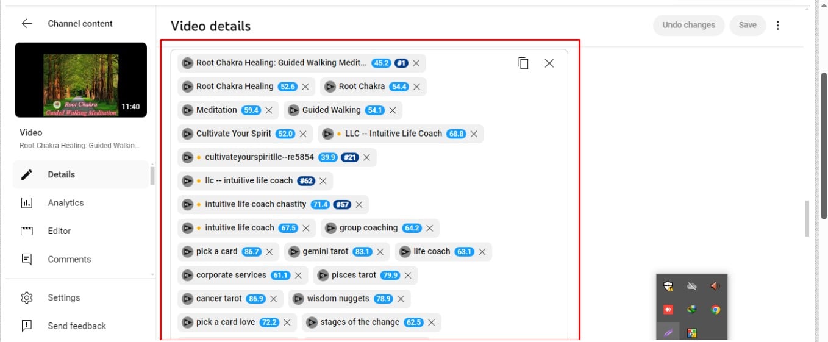Copy all tags using the copy icon
Screen dimensions: 828x342
[x=523, y=63]
